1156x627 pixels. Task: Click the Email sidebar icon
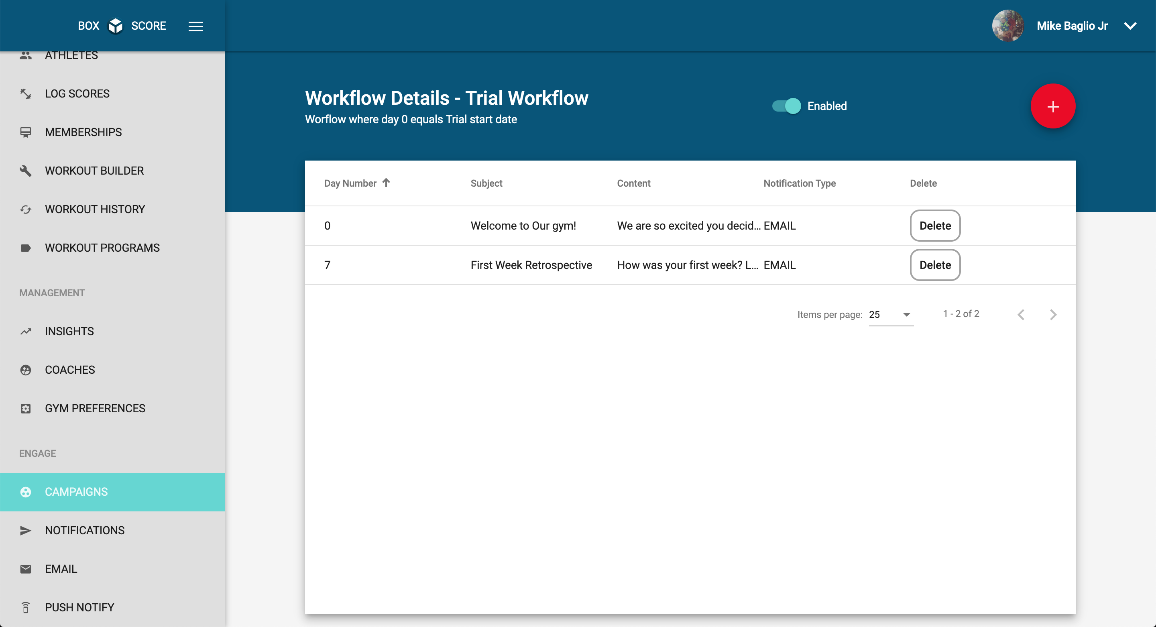click(x=25, y=569)
